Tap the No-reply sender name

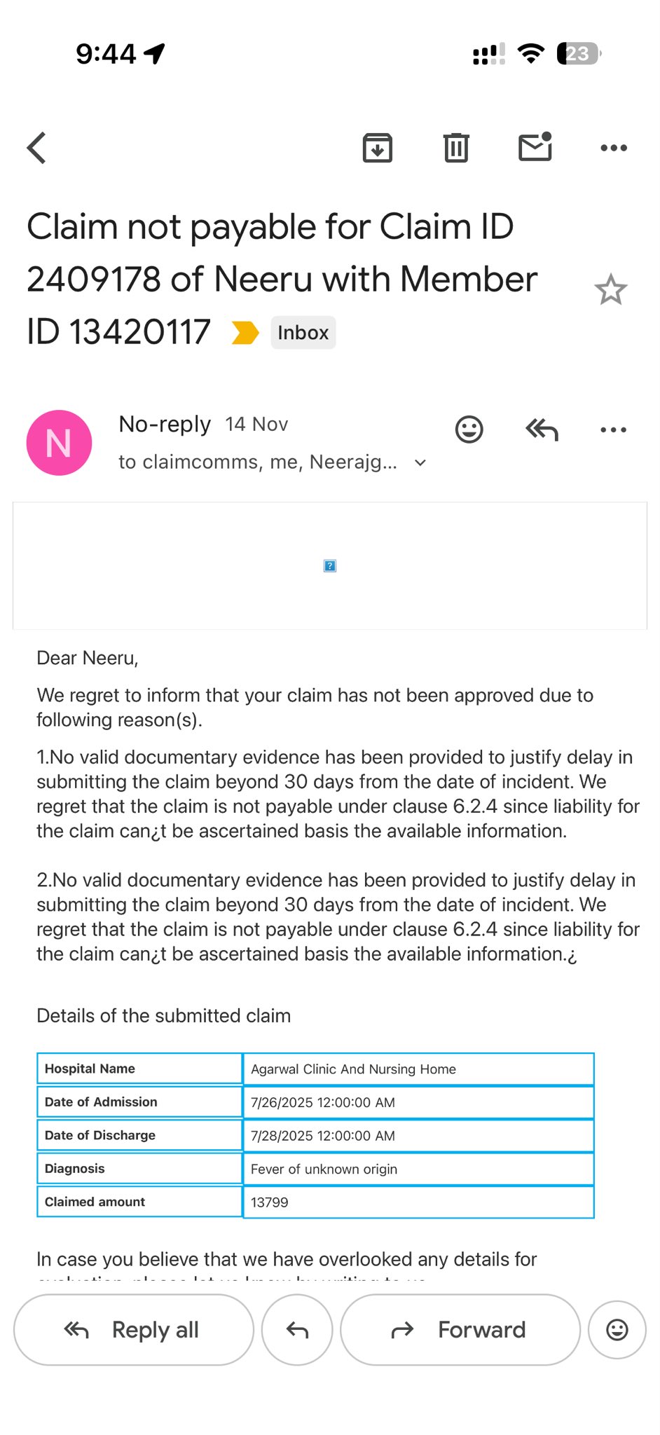click(x=165, y=425)
